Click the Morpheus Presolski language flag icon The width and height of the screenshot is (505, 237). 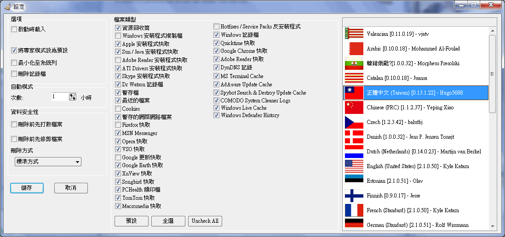pos(354,63)
